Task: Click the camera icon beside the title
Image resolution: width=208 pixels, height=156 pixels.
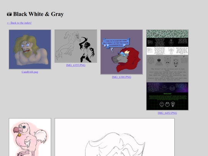Action: pyautogui.click(x=9, y=14)
